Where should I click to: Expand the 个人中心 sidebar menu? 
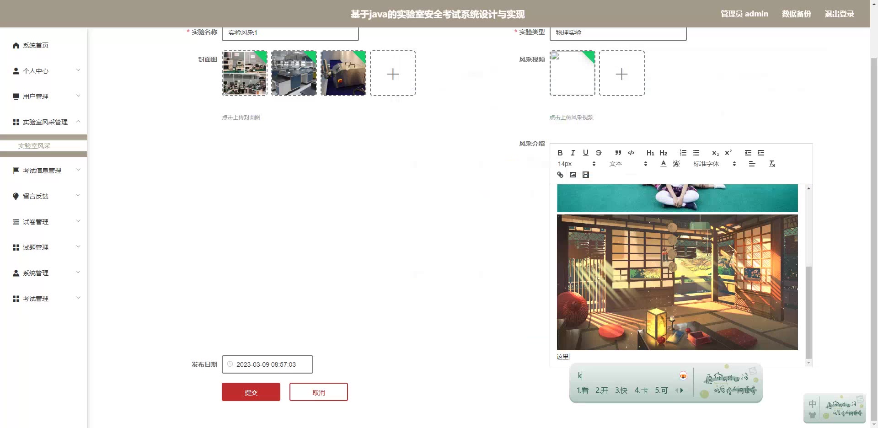click(43, 71)
